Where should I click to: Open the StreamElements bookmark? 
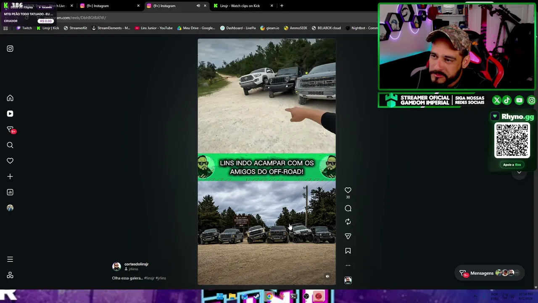pyautogui.click(x=111, y=28)
